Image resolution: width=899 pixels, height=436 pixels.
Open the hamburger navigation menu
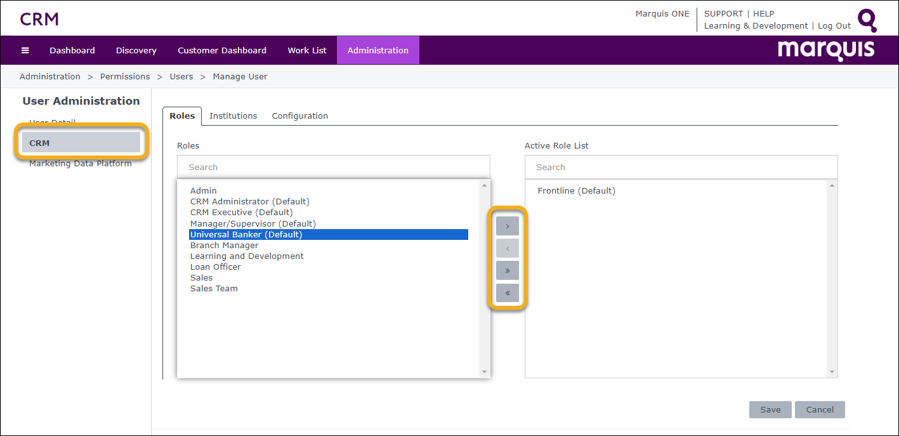(25, 50)
